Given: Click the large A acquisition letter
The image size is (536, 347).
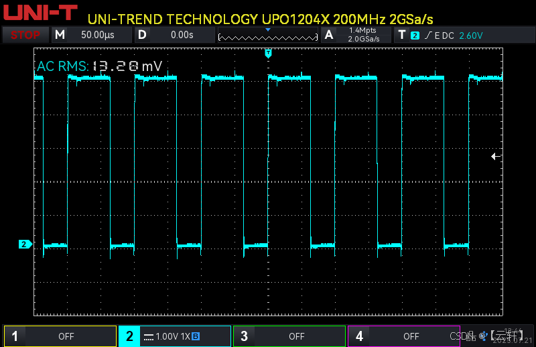Looking at the screenshot, I should (x=329, y=35).
